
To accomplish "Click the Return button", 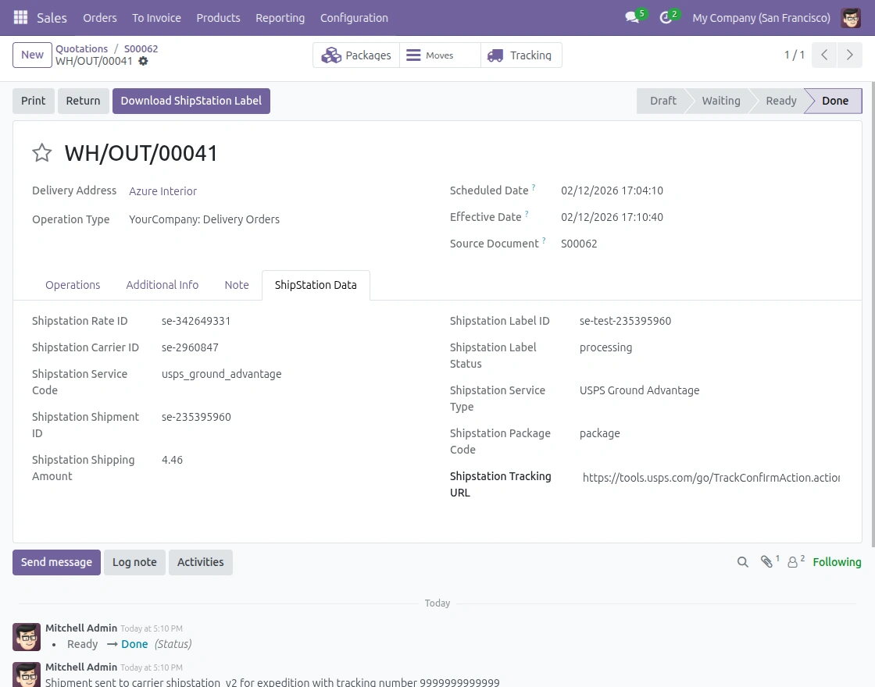I will pyautogui.click(x=83, y=101).
